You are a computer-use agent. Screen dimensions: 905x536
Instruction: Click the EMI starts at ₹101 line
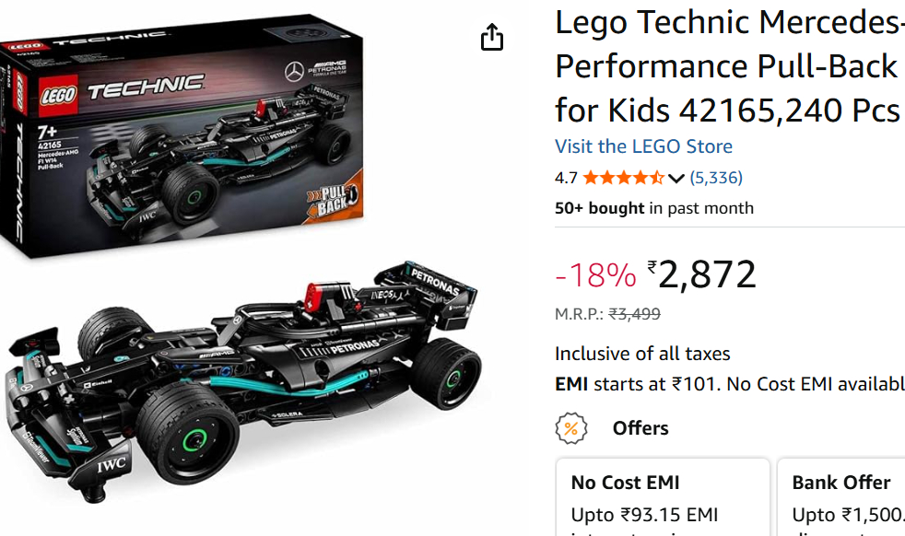[x=728, y=384]
